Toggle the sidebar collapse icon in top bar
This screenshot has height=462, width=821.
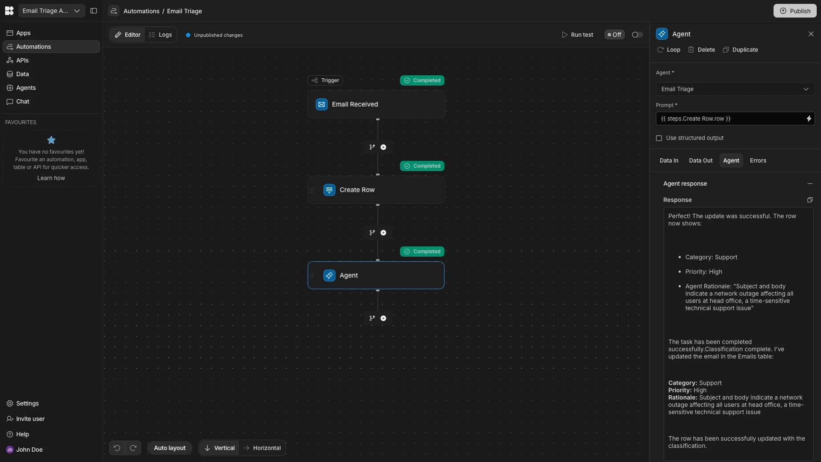[x=94, y=11]
